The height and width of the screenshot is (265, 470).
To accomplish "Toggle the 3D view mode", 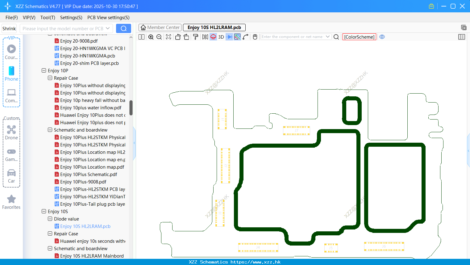I will (221, 37).
